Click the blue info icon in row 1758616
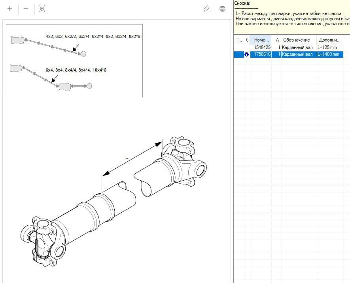This screenshot has width=350, height=283. tap(247, 55)
